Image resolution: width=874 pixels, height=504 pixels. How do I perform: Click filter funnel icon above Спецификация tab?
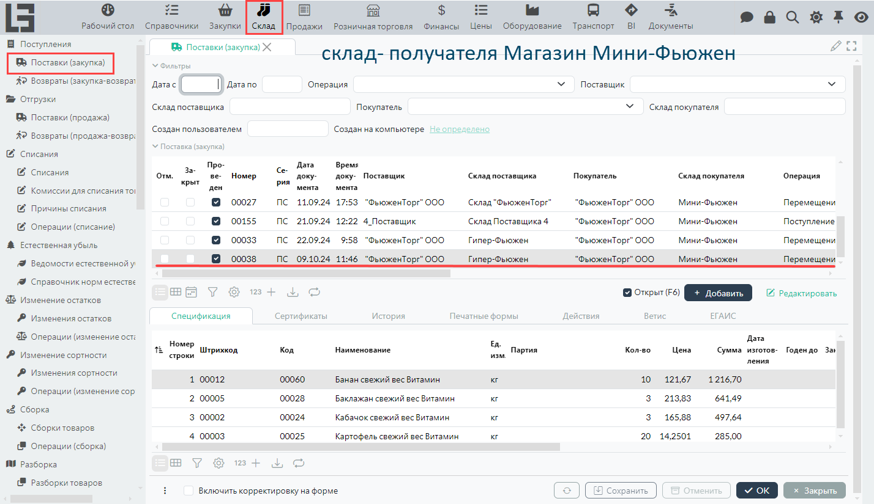coord(212,292)
